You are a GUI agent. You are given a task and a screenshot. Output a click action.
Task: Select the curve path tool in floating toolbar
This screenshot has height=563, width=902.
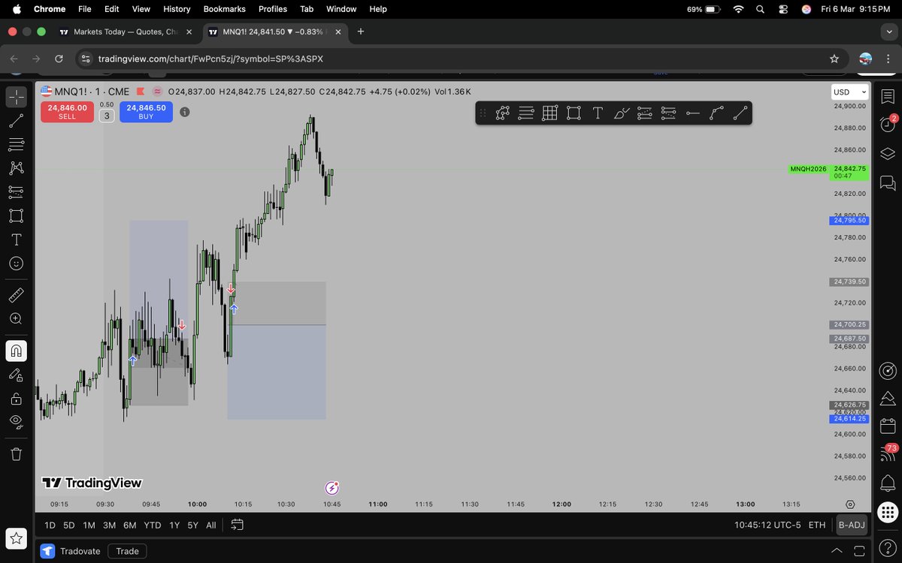pos(716,113)
